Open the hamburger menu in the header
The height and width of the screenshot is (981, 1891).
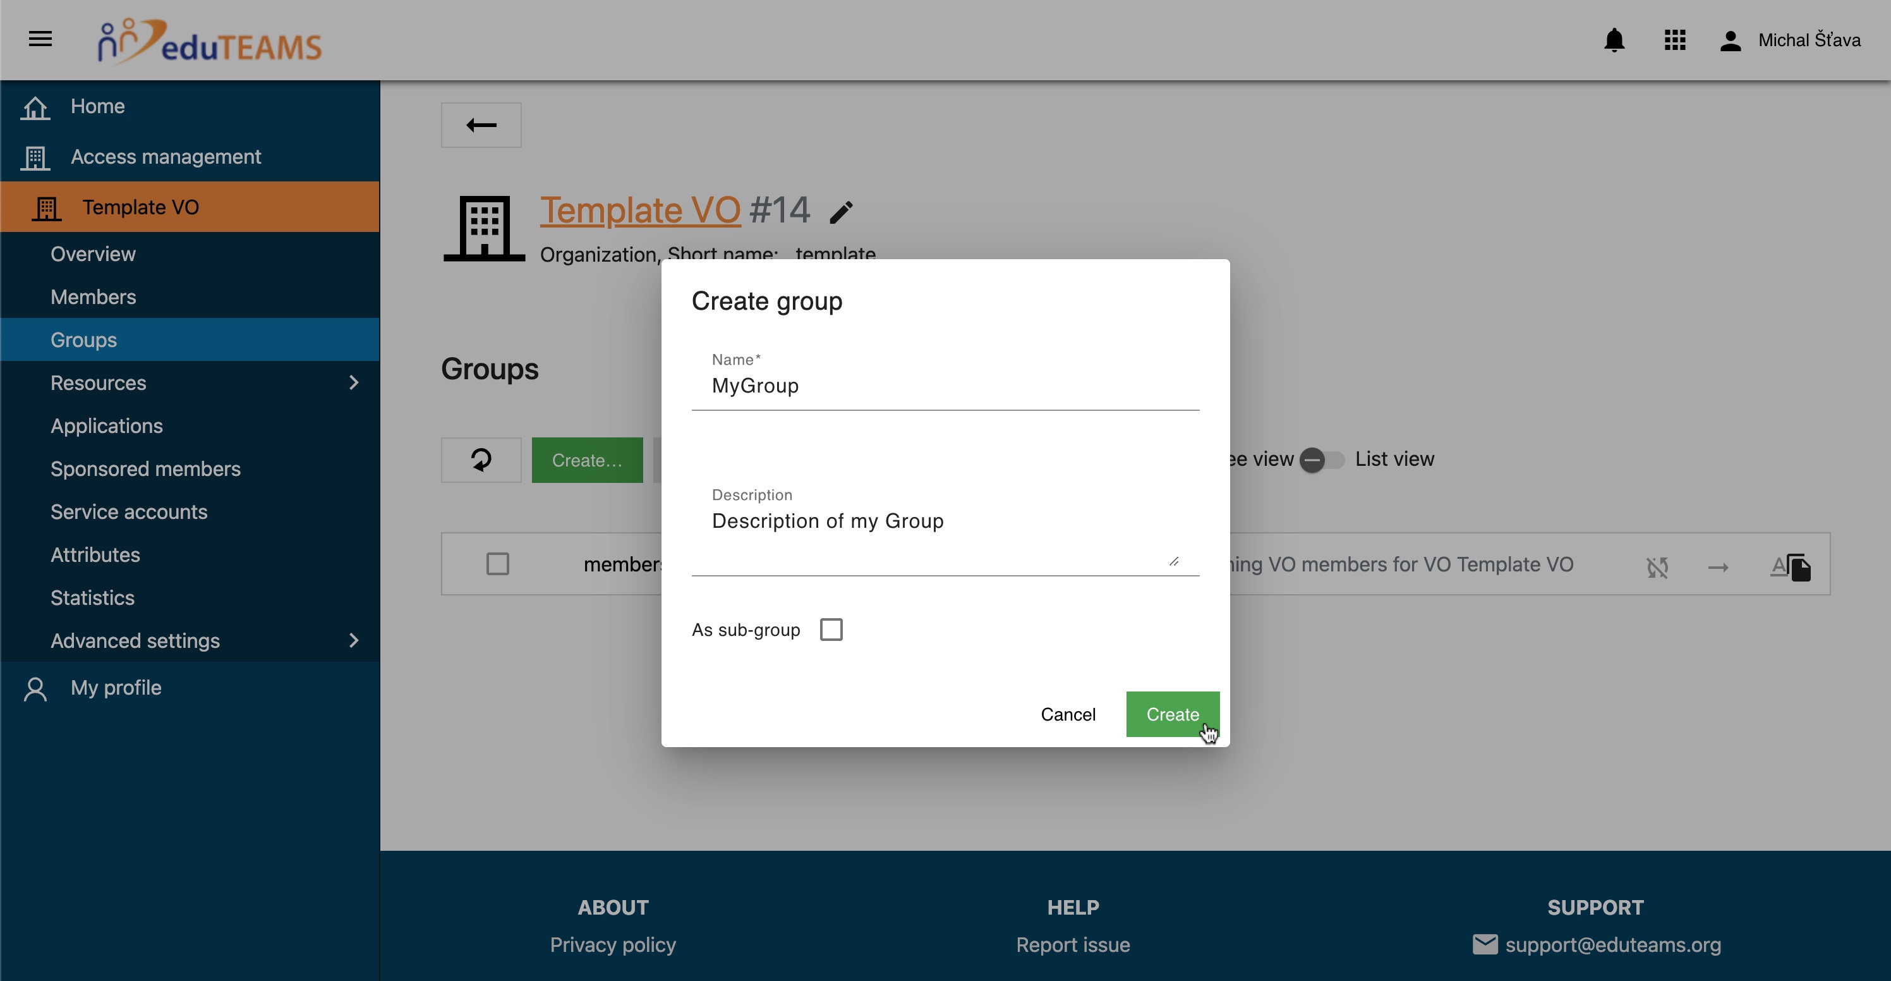[40, 39]
